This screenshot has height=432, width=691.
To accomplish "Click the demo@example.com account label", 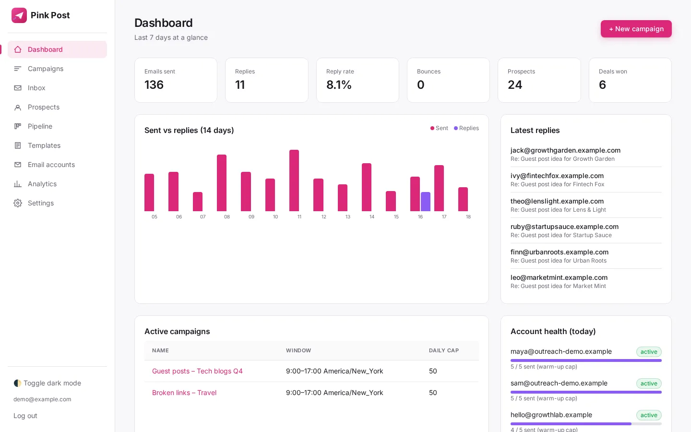I will (42, 399).
